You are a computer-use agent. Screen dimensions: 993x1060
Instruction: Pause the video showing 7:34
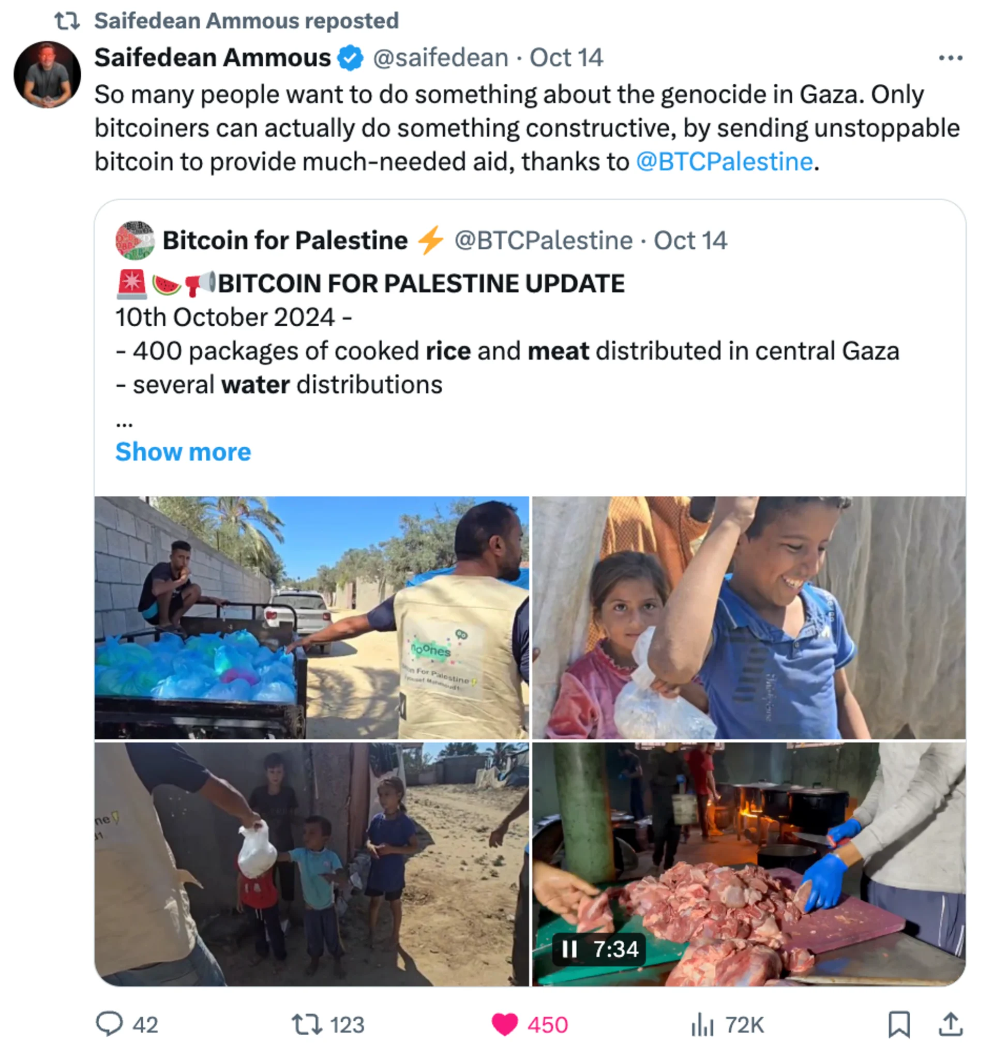[x=570, y=949]
